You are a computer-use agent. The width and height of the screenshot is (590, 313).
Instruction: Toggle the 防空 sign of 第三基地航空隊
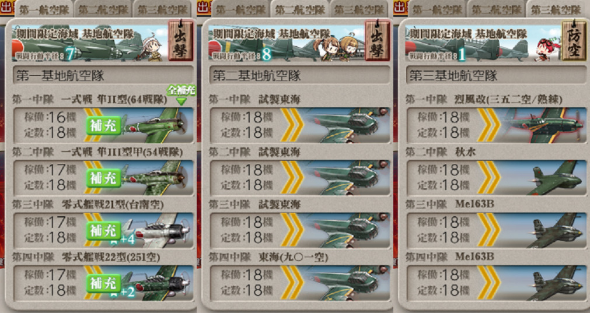[574, 41]
